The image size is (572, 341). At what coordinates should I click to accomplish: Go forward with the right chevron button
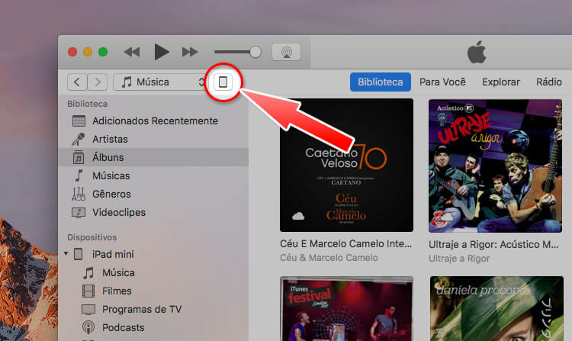pyautogui.click(x=98, y=82)
